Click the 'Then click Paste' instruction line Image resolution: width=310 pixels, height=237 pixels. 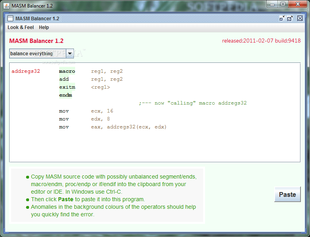pyautogui.click(x=88, y=199)
